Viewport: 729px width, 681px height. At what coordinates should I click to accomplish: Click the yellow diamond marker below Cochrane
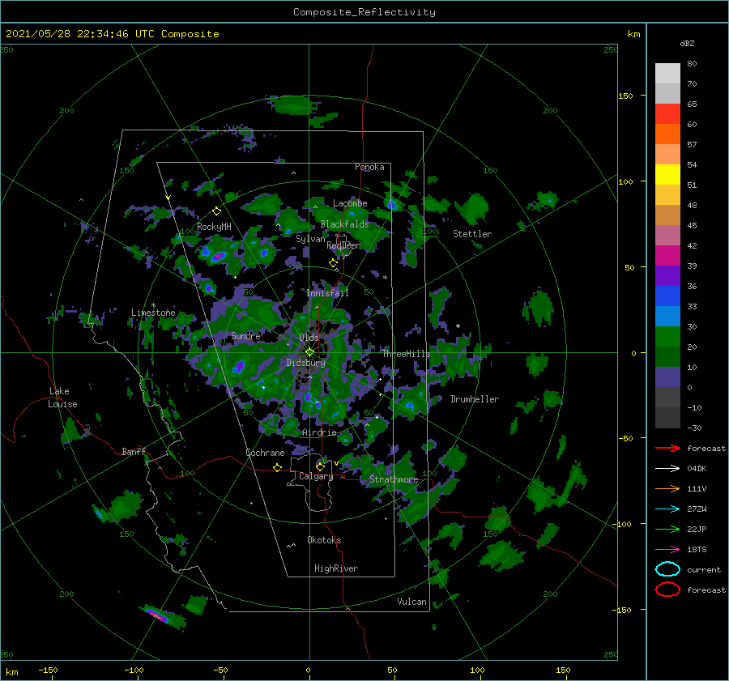277,467
